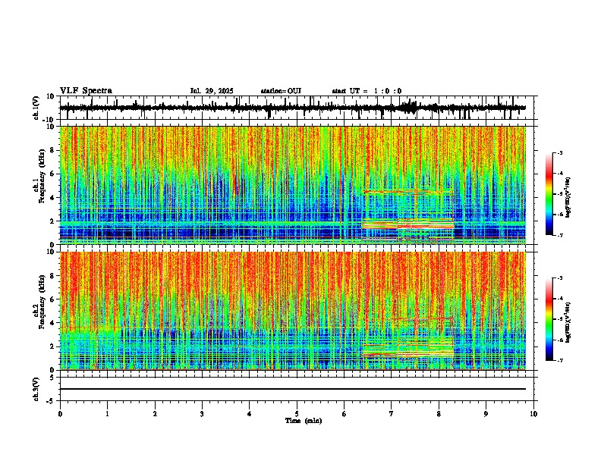The image size is (601, 464).
Task: Click the time axis end label "10"
Action: 533,413
